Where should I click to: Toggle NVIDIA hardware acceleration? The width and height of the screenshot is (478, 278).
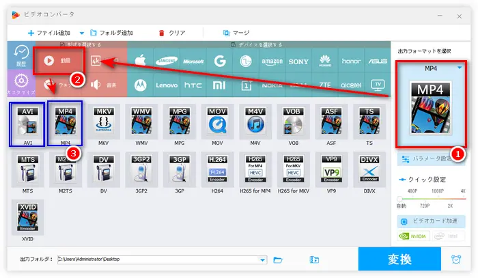(413, 236)
